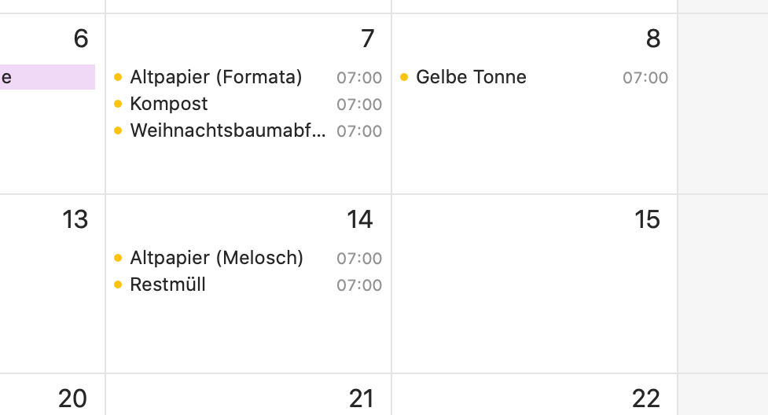Select day 13 date number

(75, 219)
